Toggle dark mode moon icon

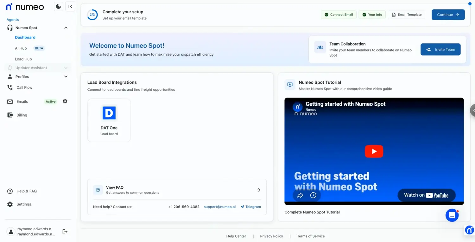[58, 6]
